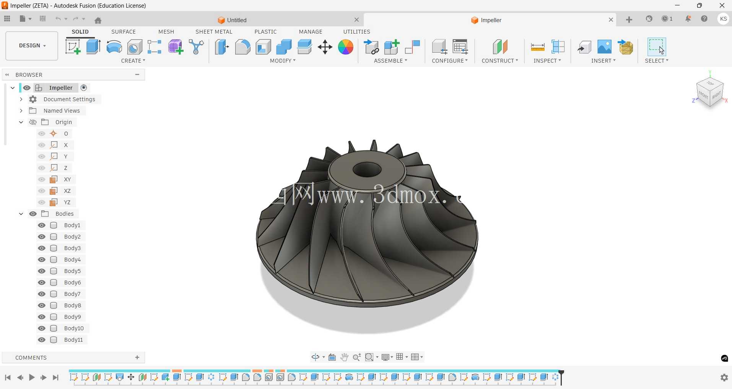Screen dimensions: 732x389
Task: Hide Body11 using its eye icon
Action: pyautogui.click(x=42, y=340)
